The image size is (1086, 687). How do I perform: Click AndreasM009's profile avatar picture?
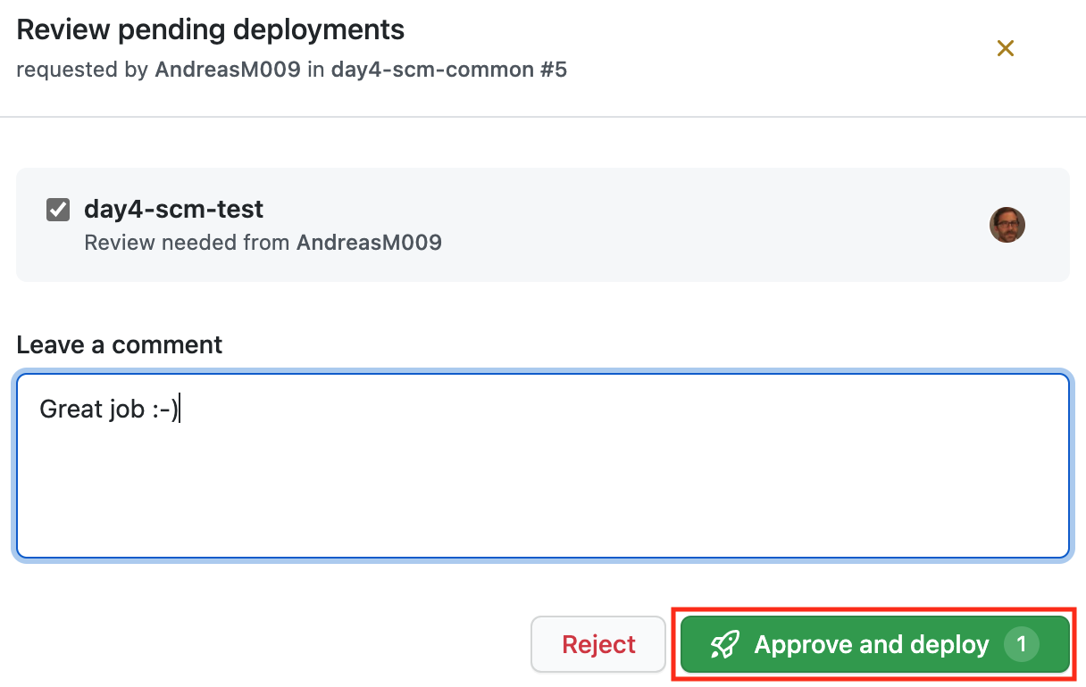click(1007, 225)
